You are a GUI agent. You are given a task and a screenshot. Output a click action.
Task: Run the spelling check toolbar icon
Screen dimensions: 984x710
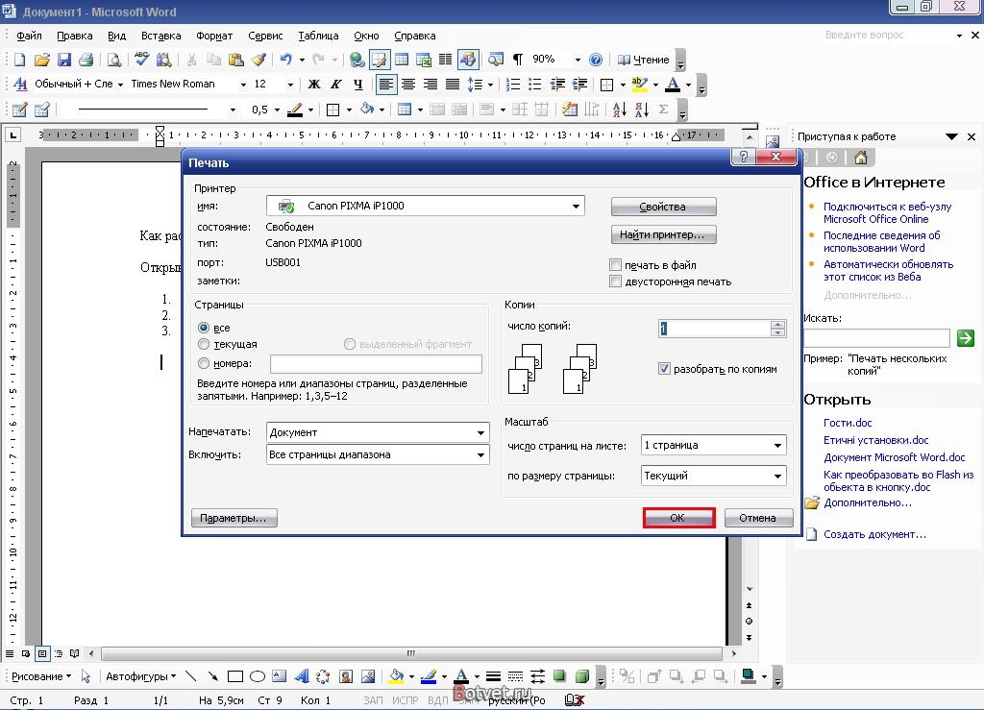pos(142,60)
